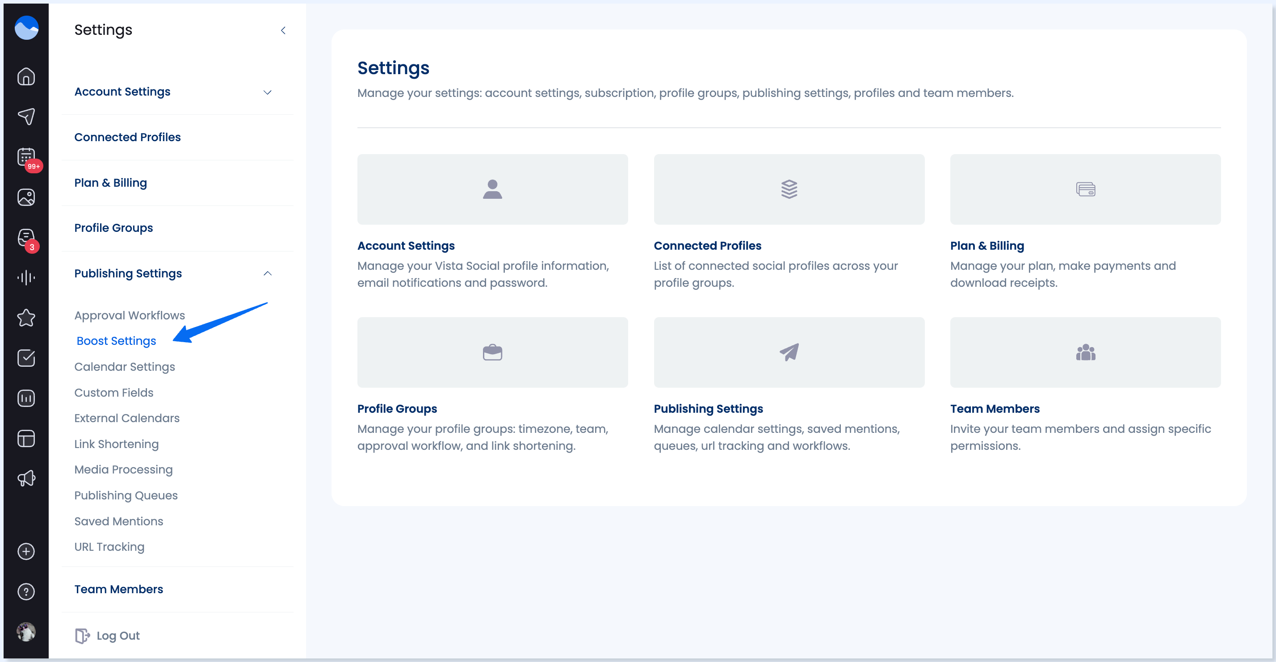The height and width of the screenshot is (662, 1276).
Task: Click the Connected Profiles layers card tile
Action: coord(789,189)
